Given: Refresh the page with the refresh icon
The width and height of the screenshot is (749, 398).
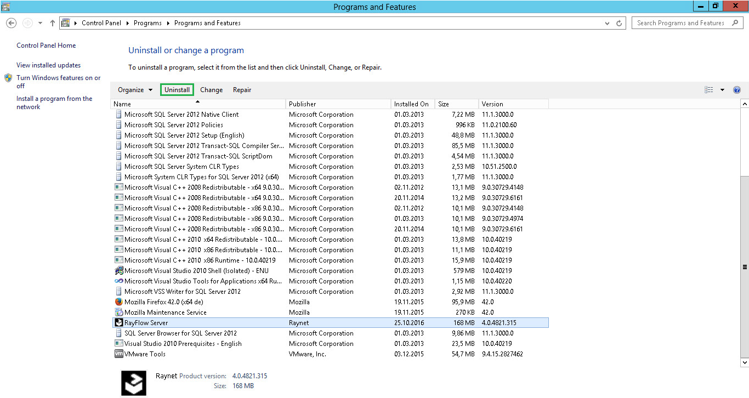Looking at the screenshot, I should [x=619, y=22].
